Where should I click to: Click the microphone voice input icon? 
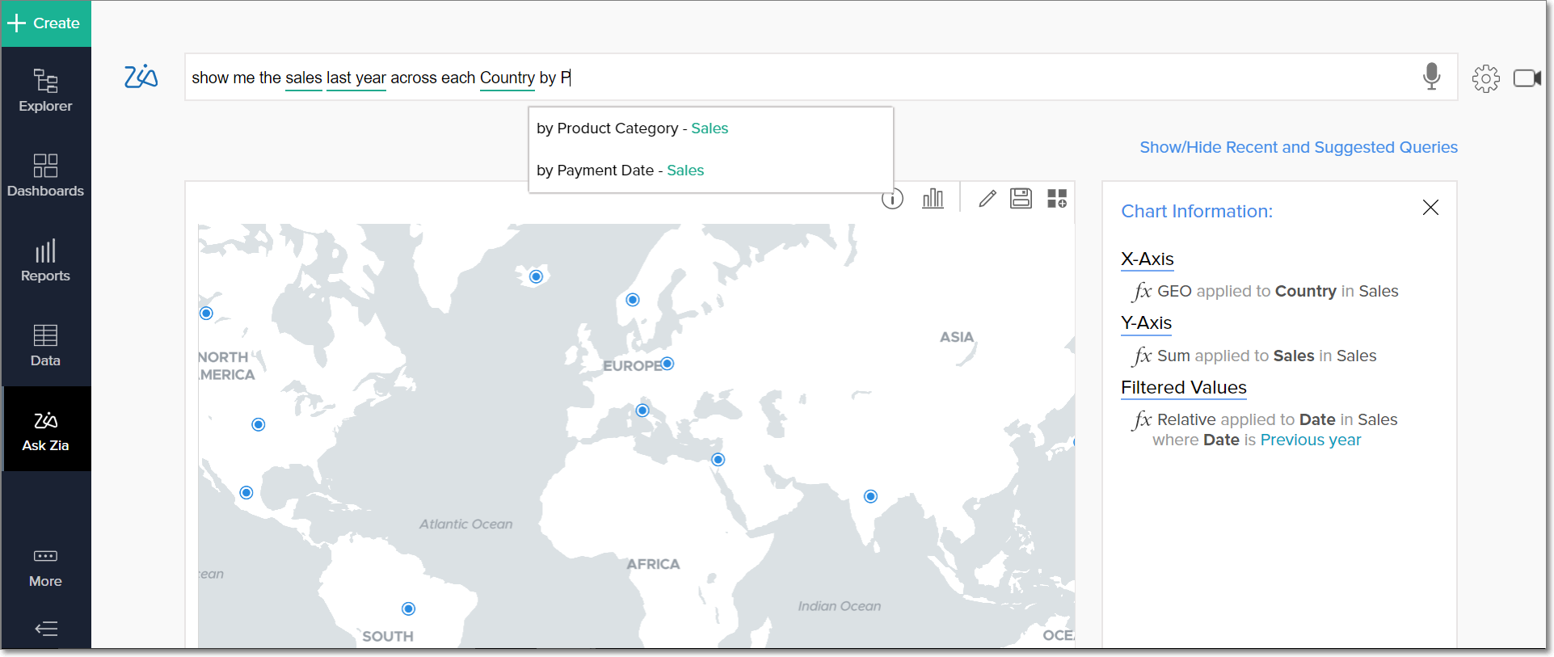(1431, 77)
